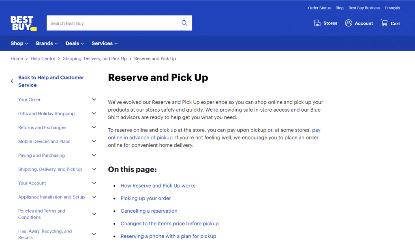Viewport: 415px width, 250px height.
Task: Click the search magnifying glass icon
Action: coord(184,23)
